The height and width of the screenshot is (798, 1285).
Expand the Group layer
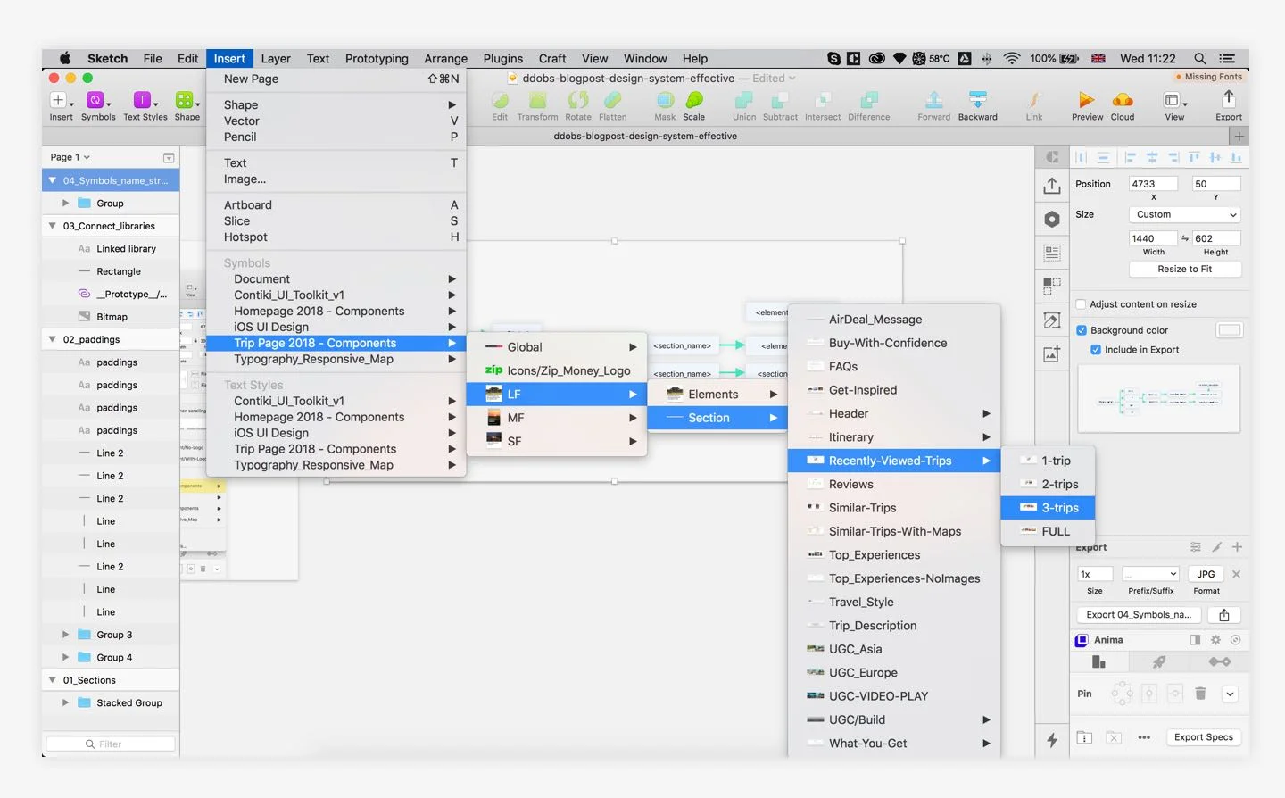tap(65, 204)
